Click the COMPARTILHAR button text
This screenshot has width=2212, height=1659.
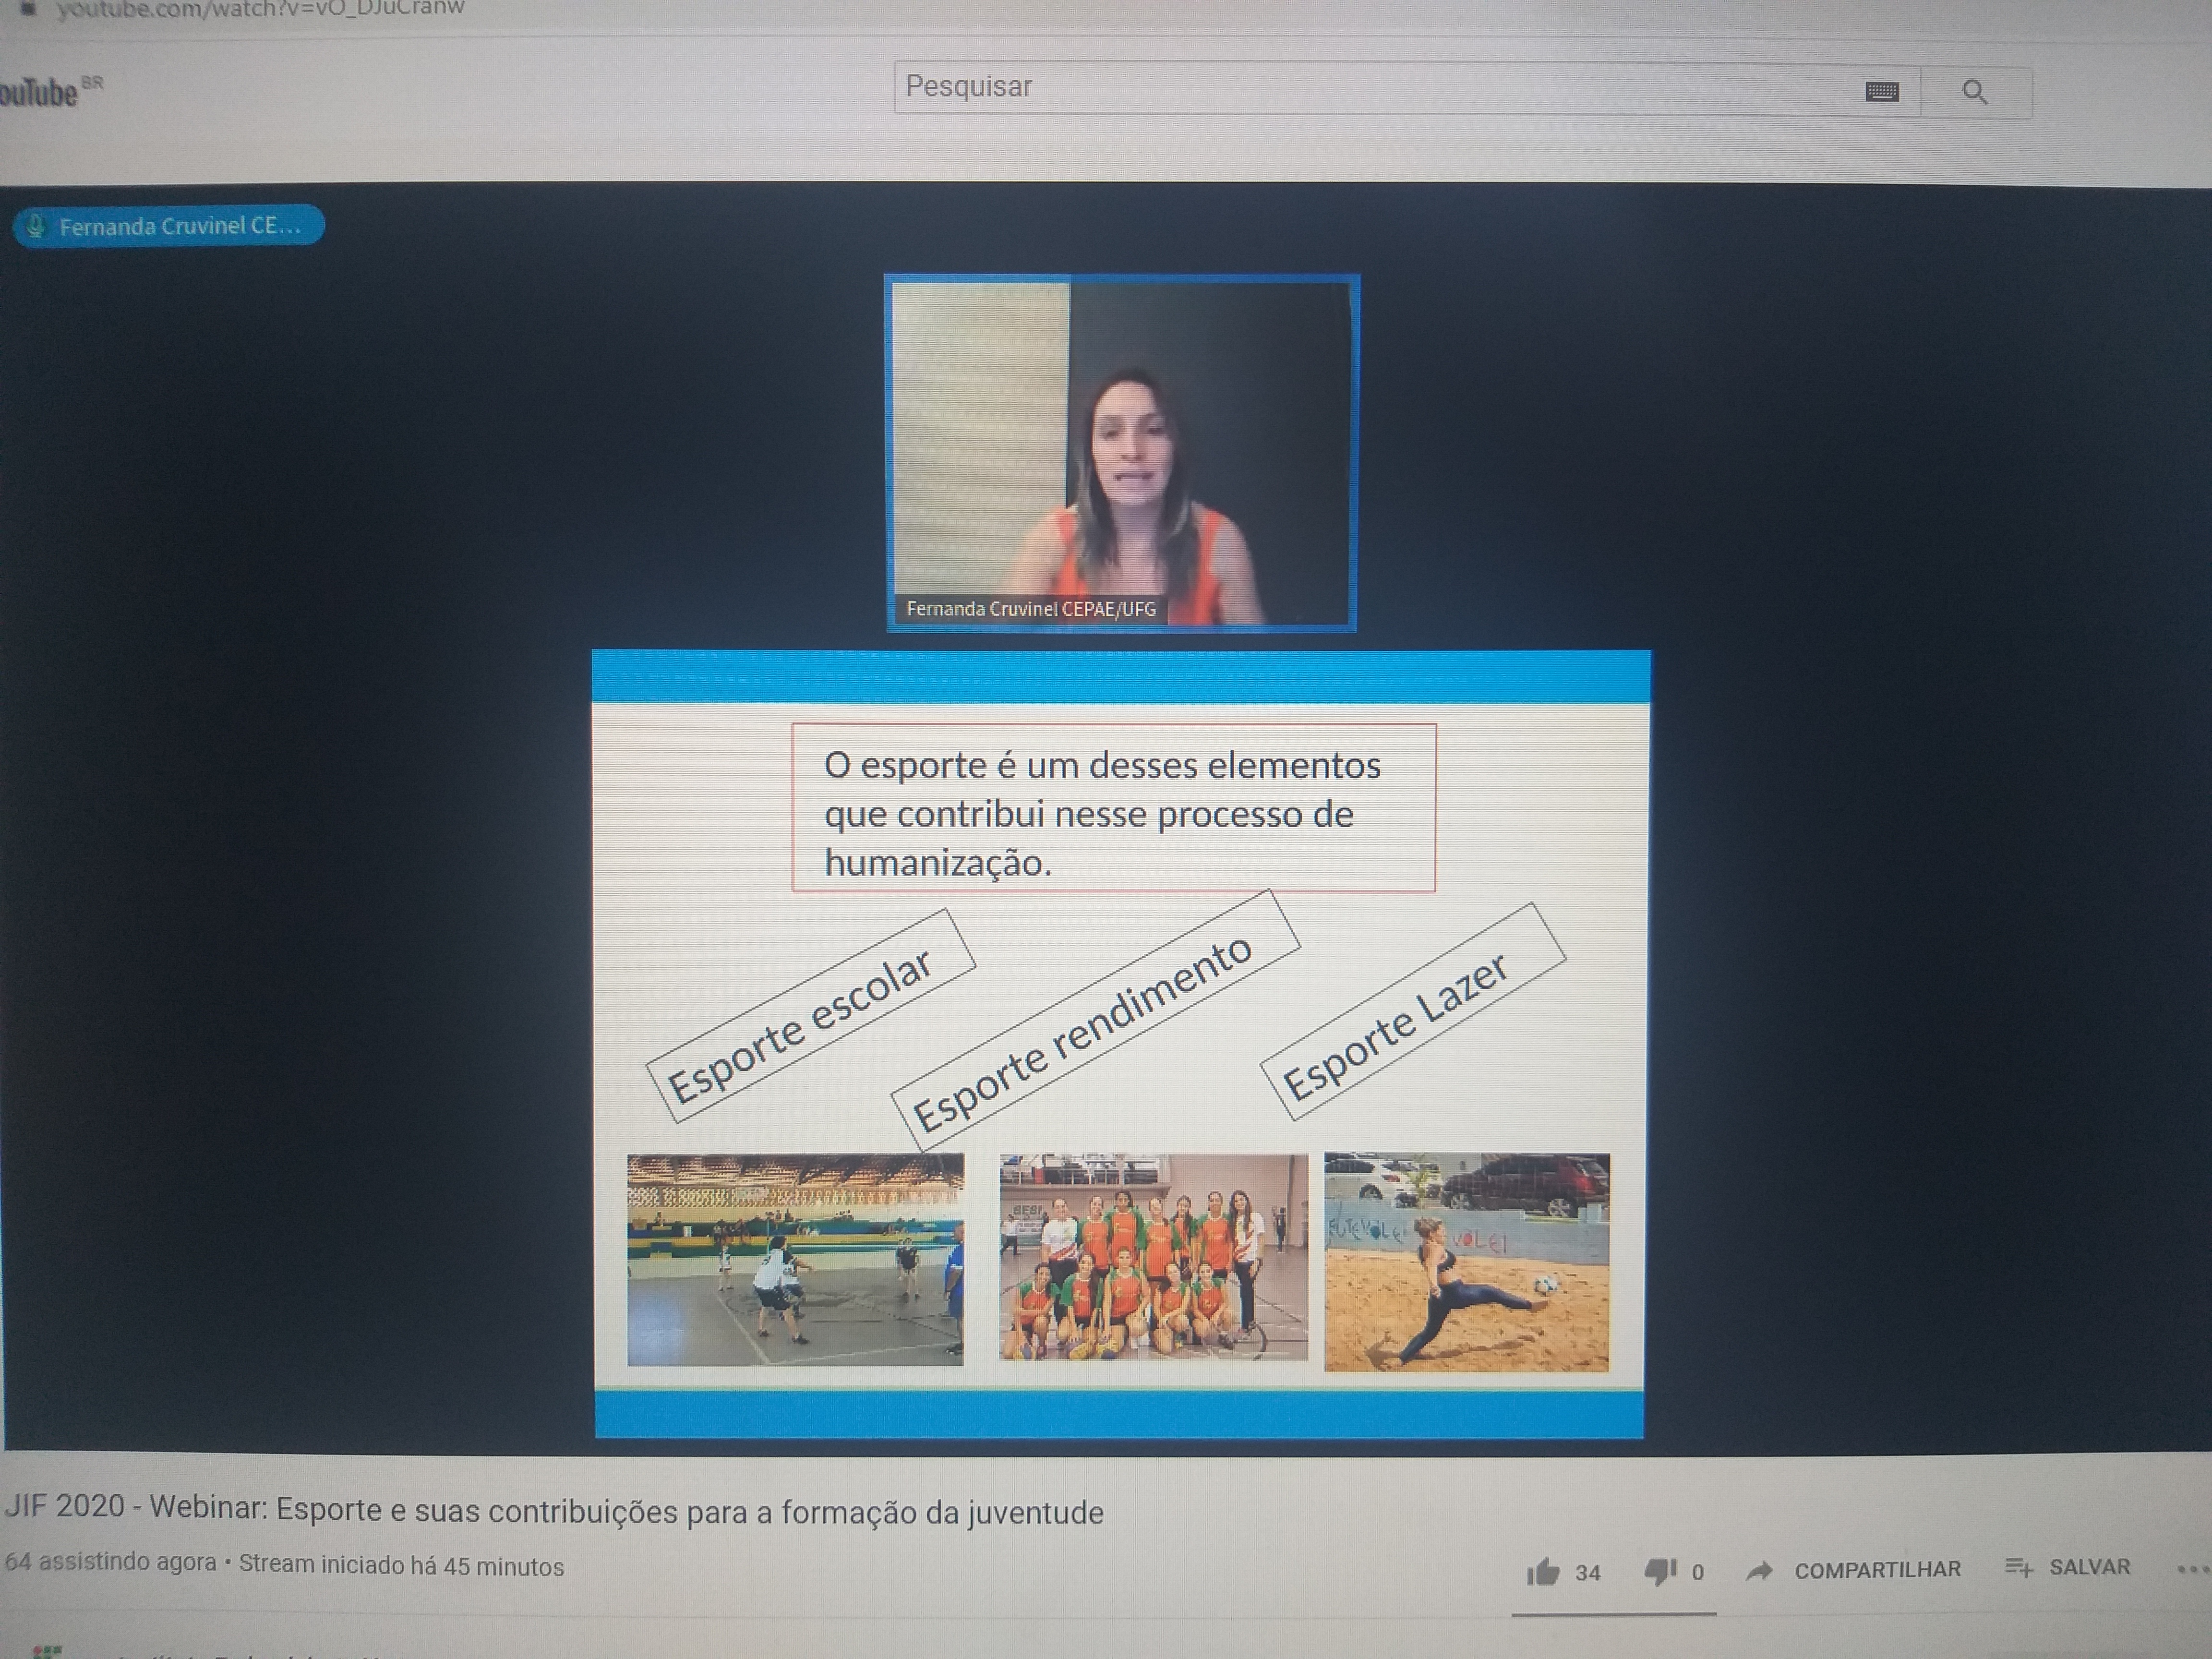pos(1877,1570)
